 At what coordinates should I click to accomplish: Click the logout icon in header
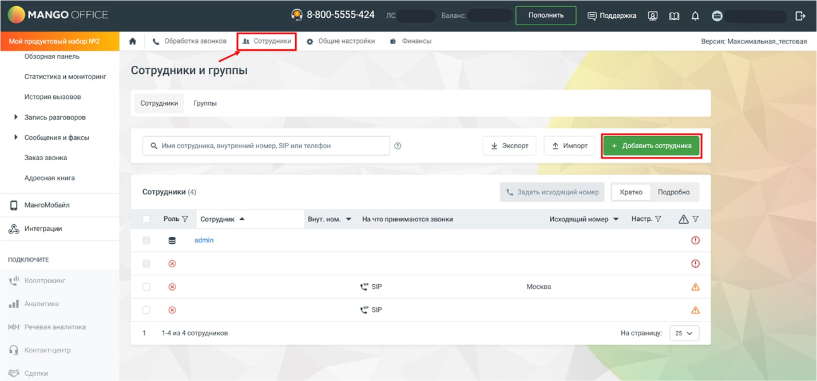[800, 16]
